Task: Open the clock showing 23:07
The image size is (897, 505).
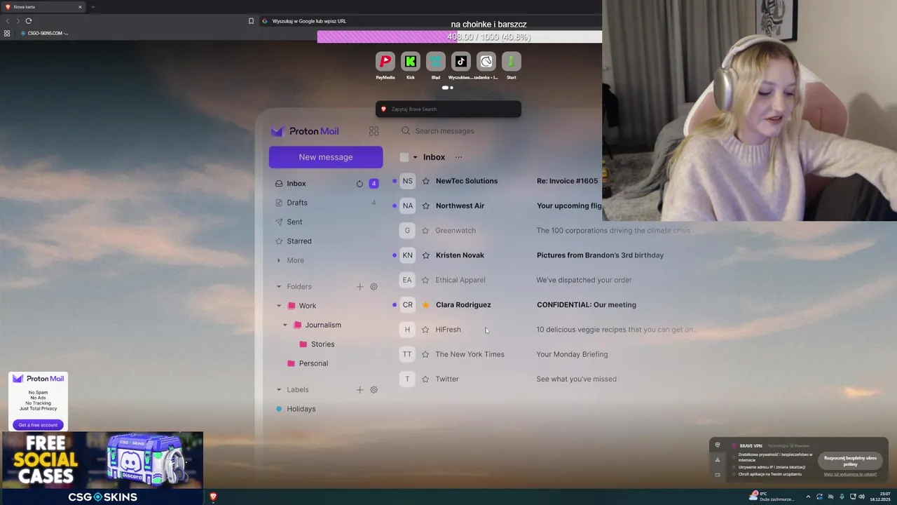Action: pos(879,497)
